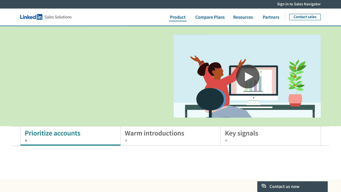
Task: Open the Resources dropdown
Action: click(243, 17)
